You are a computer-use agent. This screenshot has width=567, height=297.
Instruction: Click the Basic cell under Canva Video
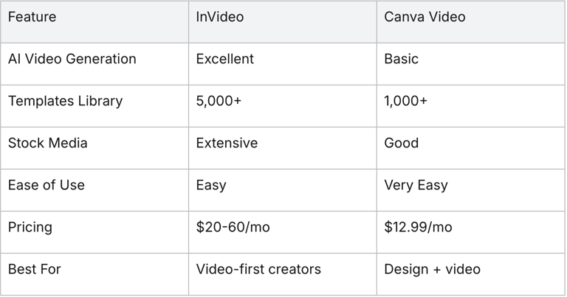tap(402, 59)
